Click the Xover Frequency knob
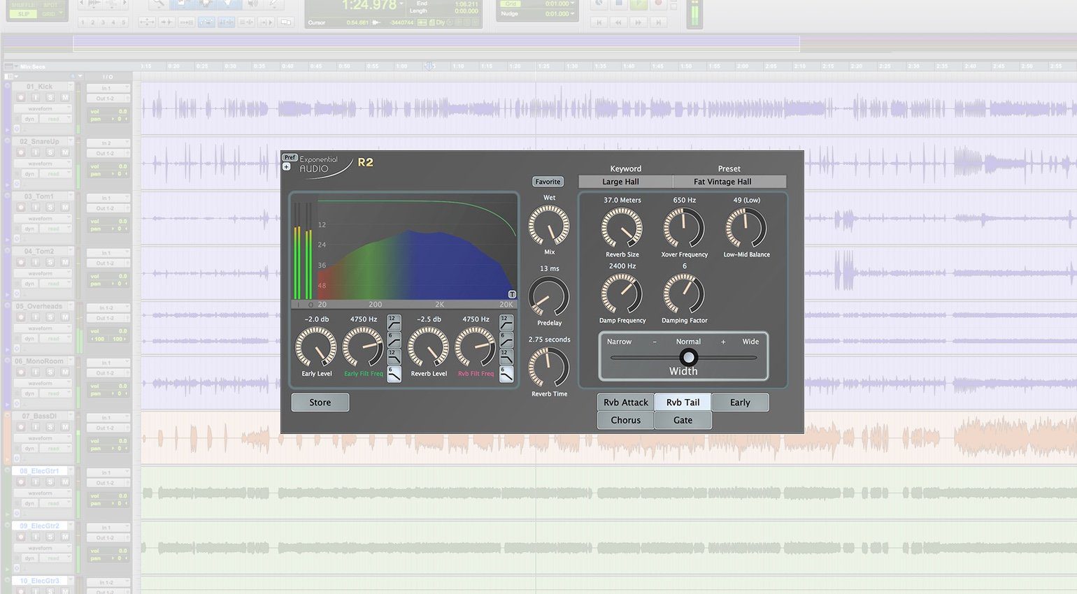Image resolution: width=1077 pixels, height=594 pixels. (x=684, y=228)
